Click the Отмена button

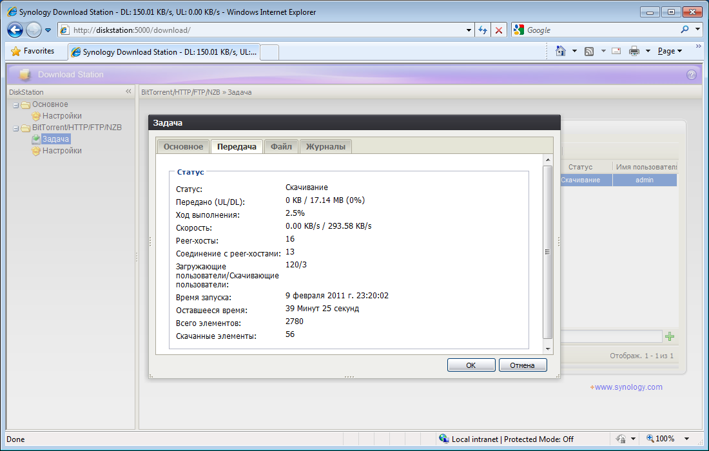[523, 365]
